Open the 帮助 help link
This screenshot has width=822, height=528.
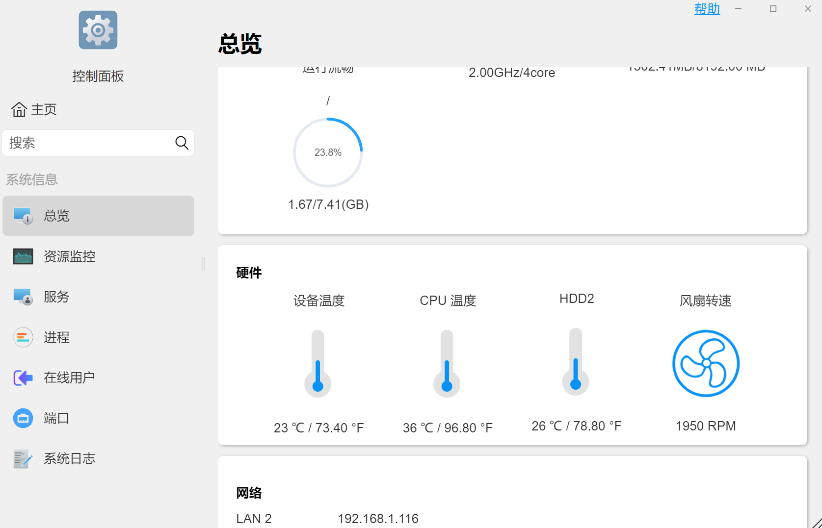[707, 9]
